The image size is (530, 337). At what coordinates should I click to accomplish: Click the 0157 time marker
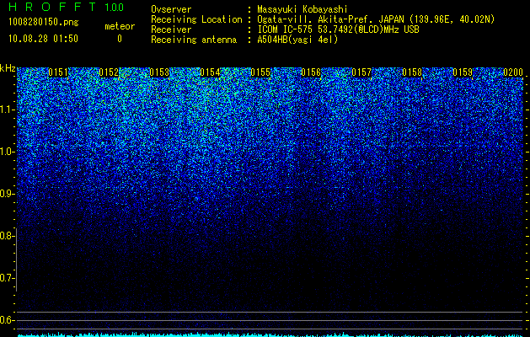tap(361, 72)
